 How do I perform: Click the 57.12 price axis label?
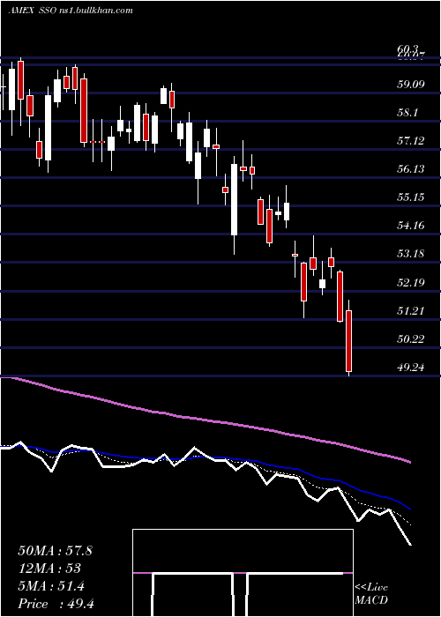(x=411, y=141)
